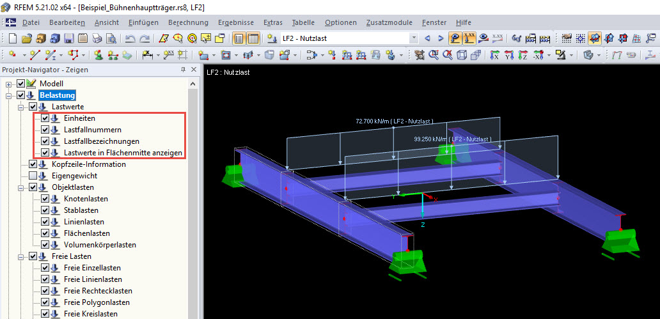Click the show results eye icon
Screen dimensions: 660x319
pos(483,38)
